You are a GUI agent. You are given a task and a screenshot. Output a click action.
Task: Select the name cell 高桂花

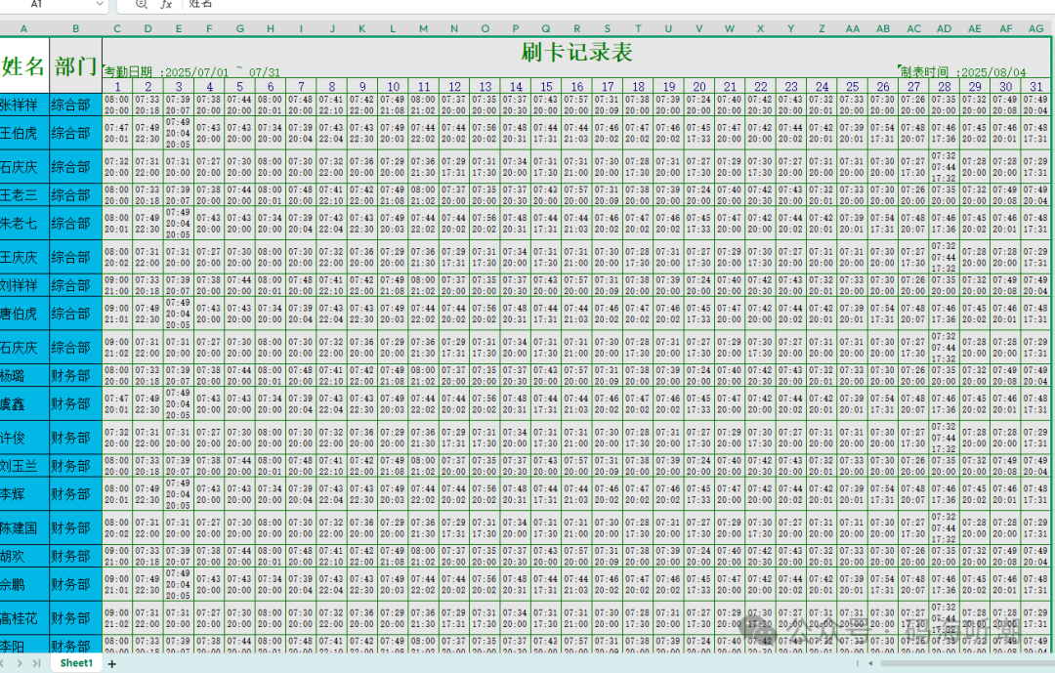(24, 618)
